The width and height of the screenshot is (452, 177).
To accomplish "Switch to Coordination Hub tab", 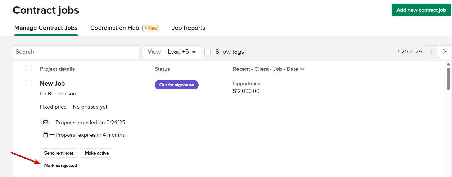I will pyautogui.click(x=114, y=28).
